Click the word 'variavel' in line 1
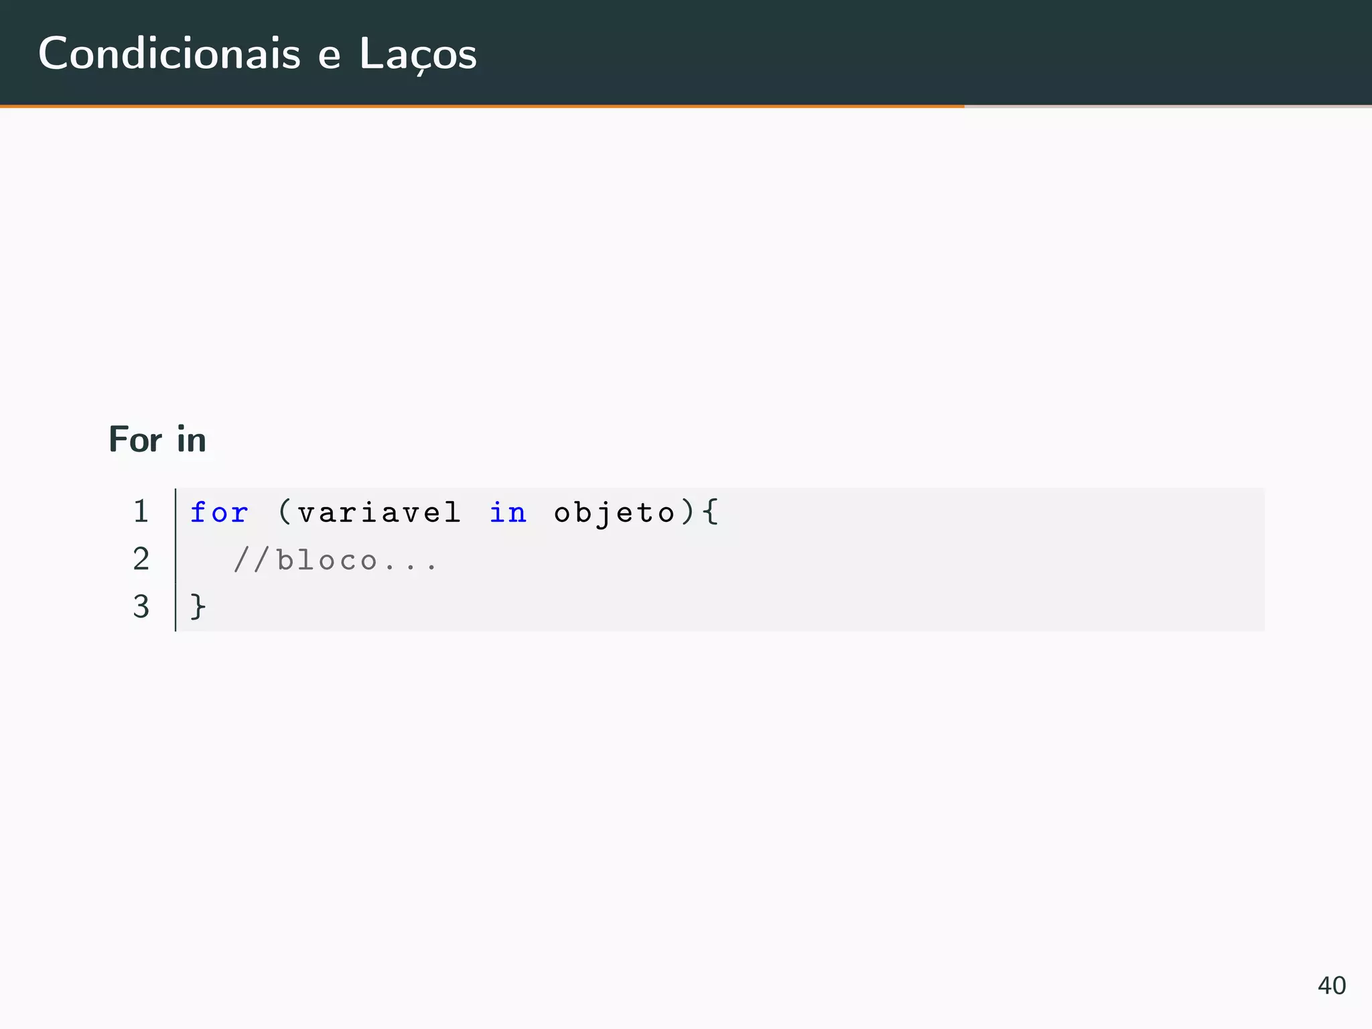 pos(379,512)
